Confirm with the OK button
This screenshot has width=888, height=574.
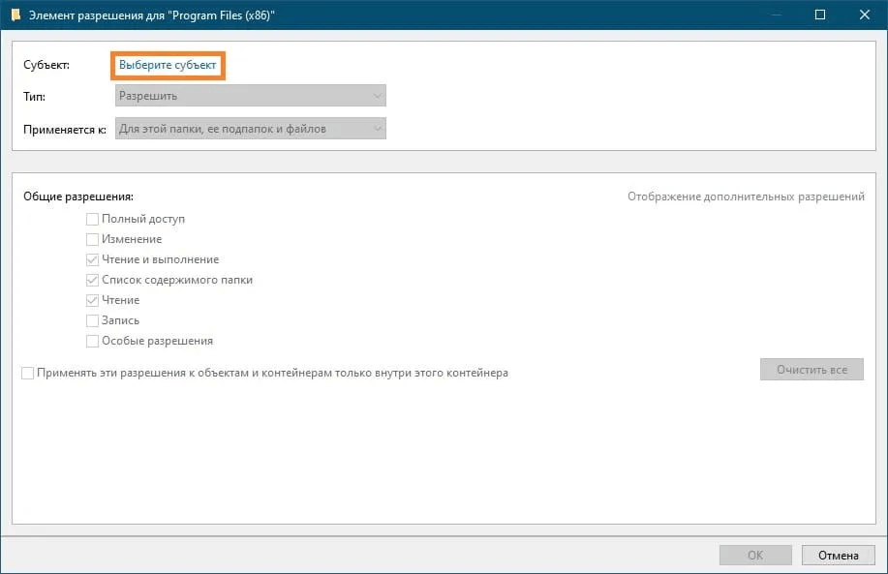755,556
